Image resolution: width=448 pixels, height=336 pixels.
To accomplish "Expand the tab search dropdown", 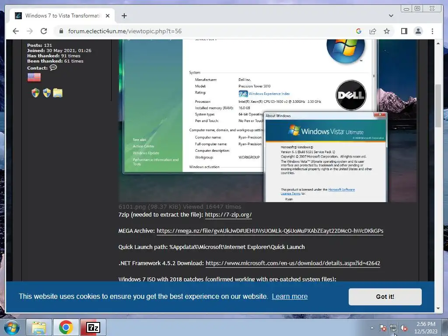I will (x=391, y=16).
